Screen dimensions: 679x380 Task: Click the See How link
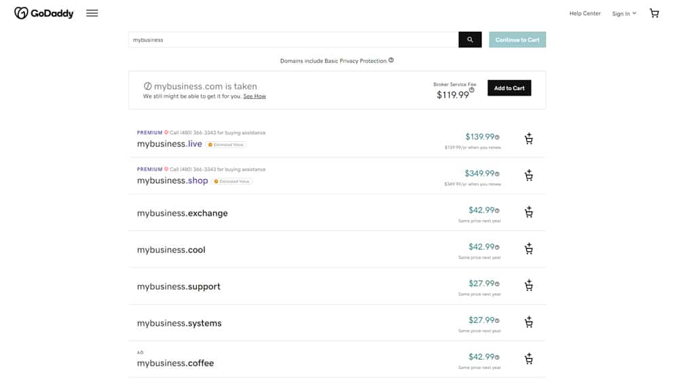point(255,96)
